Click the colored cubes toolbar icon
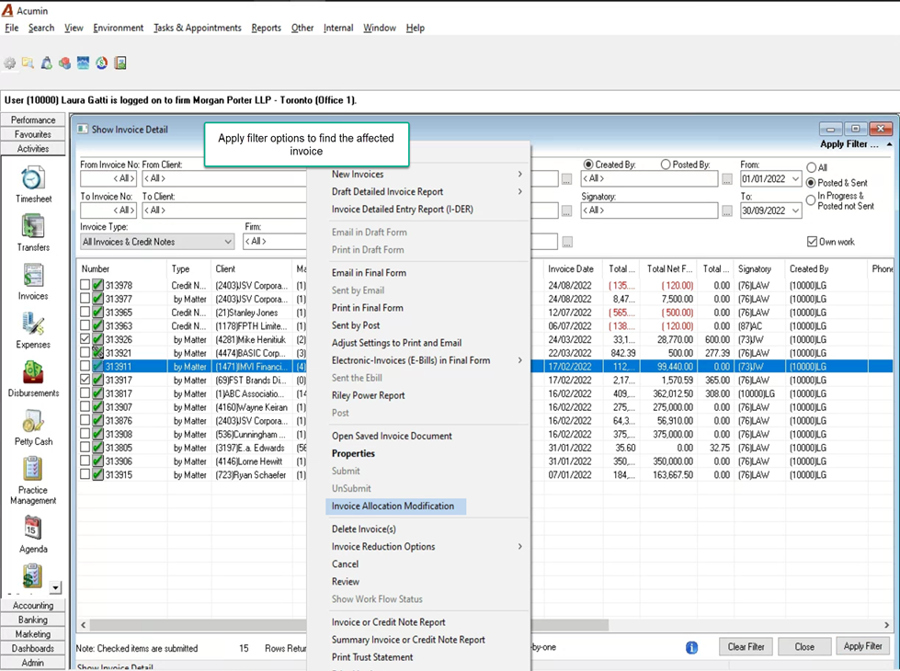 pos(64,63)
